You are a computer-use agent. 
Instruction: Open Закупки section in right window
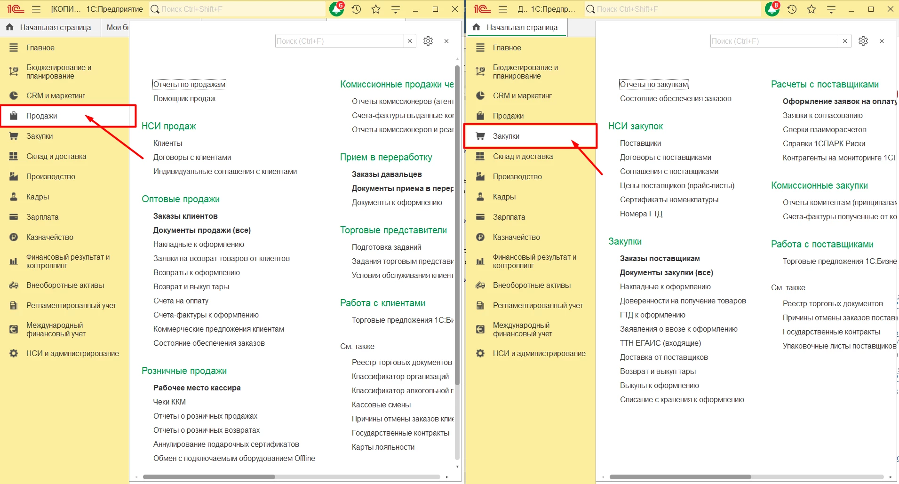click(x=531, y=136)
